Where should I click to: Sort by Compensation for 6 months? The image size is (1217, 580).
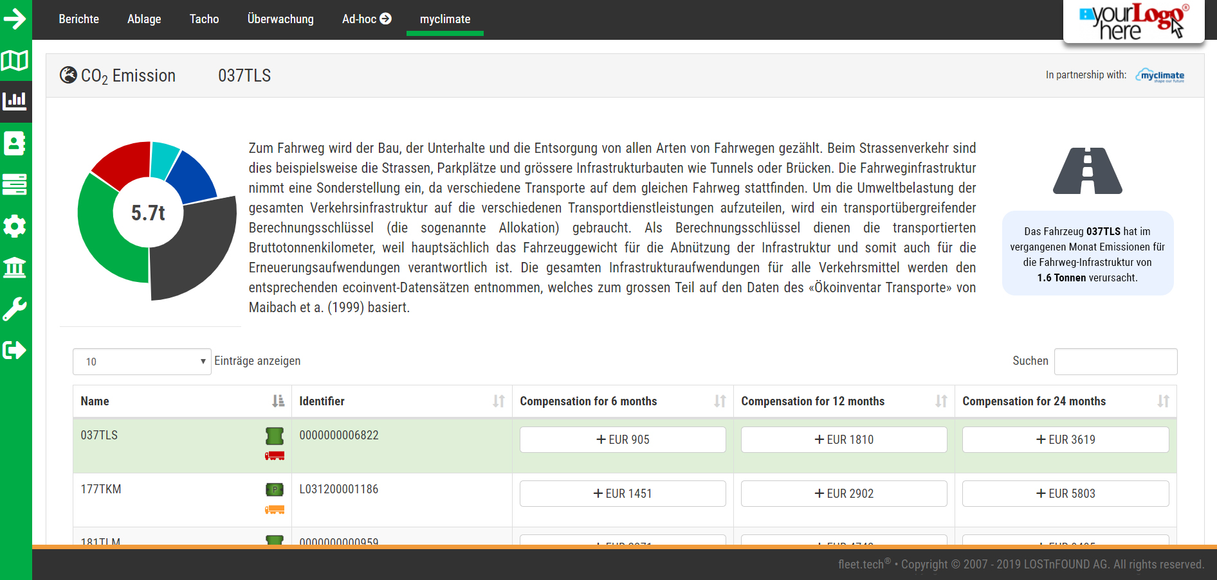click(x=623, y=401)
